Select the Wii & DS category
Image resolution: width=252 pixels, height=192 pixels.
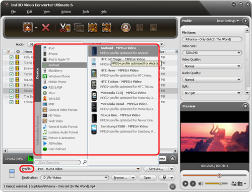tap(64, 99)
